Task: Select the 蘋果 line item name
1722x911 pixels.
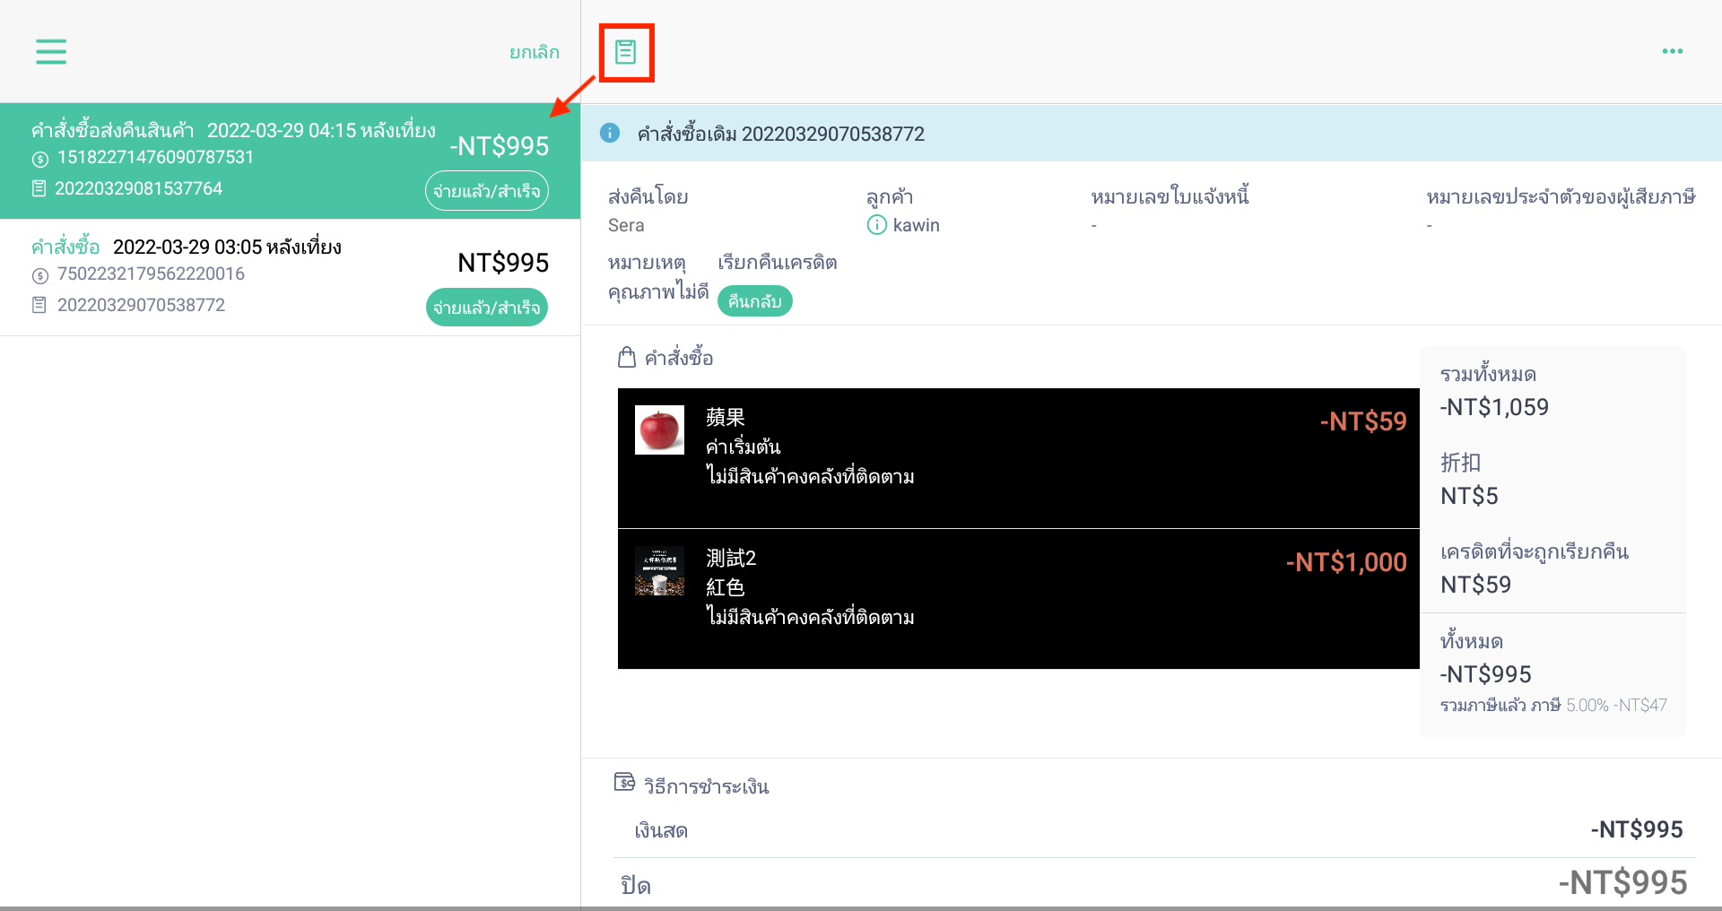Action: (x=726, y=417)
